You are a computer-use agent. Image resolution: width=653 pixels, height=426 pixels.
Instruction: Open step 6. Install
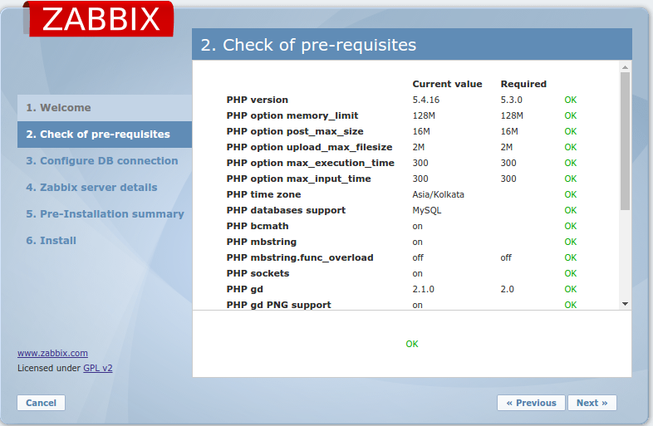51,240
